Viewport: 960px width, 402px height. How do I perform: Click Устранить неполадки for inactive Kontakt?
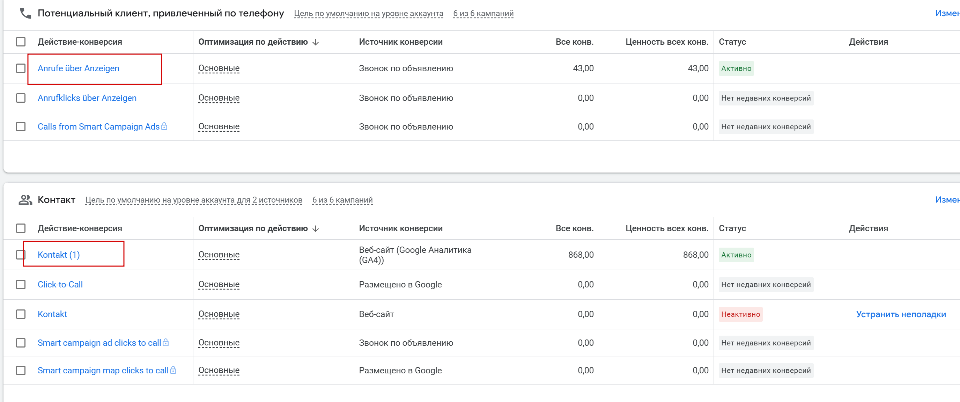pyautogui.click(x=901, y=314)
